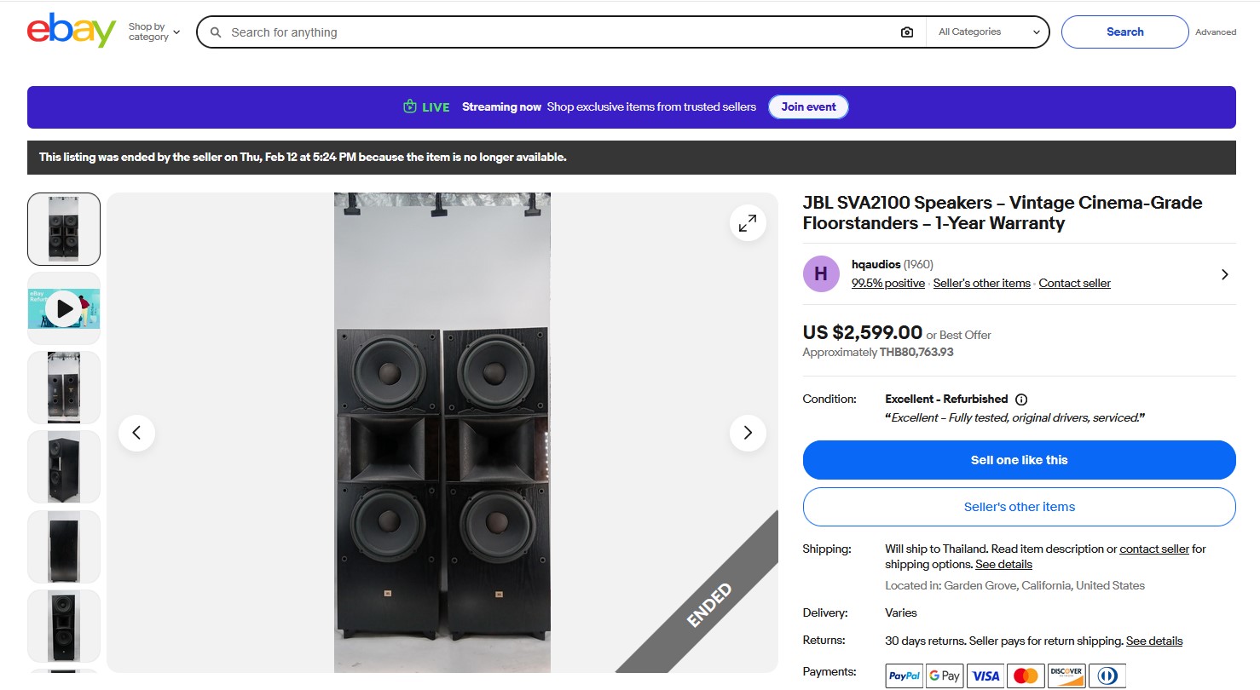Open the 99.5% positive feedback link

pos(887,284)
